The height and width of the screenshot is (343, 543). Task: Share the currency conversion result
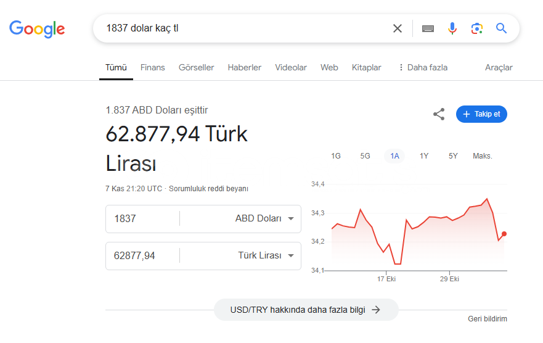pyautogui.click(x=439, y=114)
